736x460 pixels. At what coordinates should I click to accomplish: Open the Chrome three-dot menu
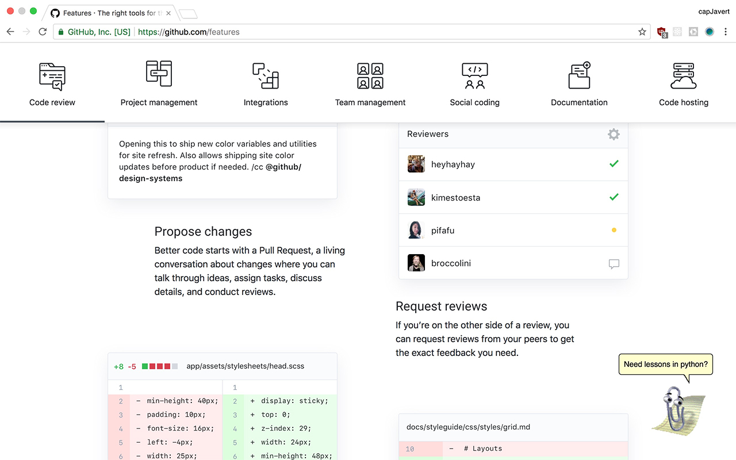726,32
